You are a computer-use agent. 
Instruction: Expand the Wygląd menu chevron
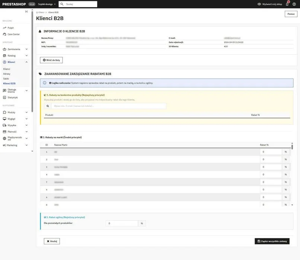26,119
